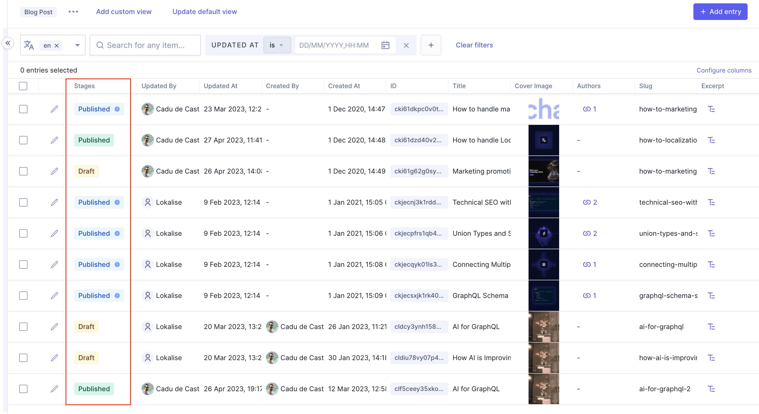Remove the en locale chip
This screenshot has height=414, width=759.
tap(57, 46)
